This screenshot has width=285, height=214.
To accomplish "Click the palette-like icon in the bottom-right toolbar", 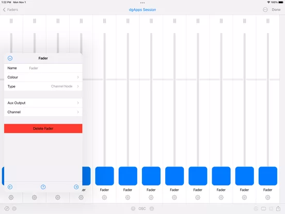I will (x=256, y=208).
